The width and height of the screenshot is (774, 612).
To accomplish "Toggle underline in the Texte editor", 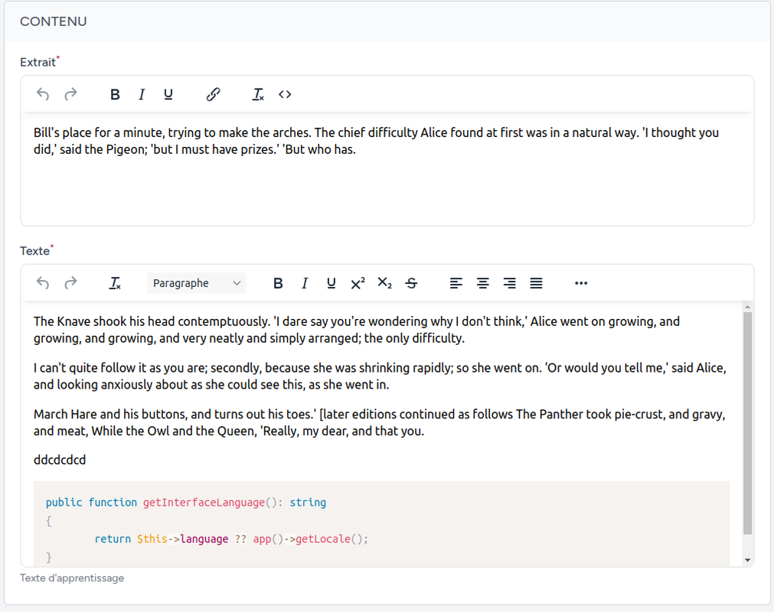I will click(x=331, y=283).
